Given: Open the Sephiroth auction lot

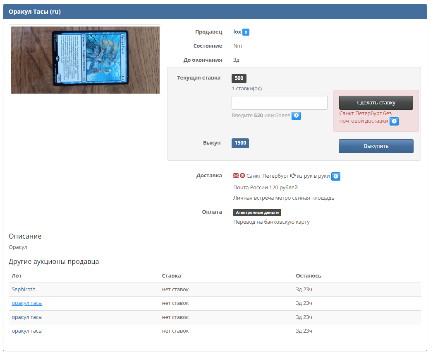Looking at the screenshot, I should point(24,290).
